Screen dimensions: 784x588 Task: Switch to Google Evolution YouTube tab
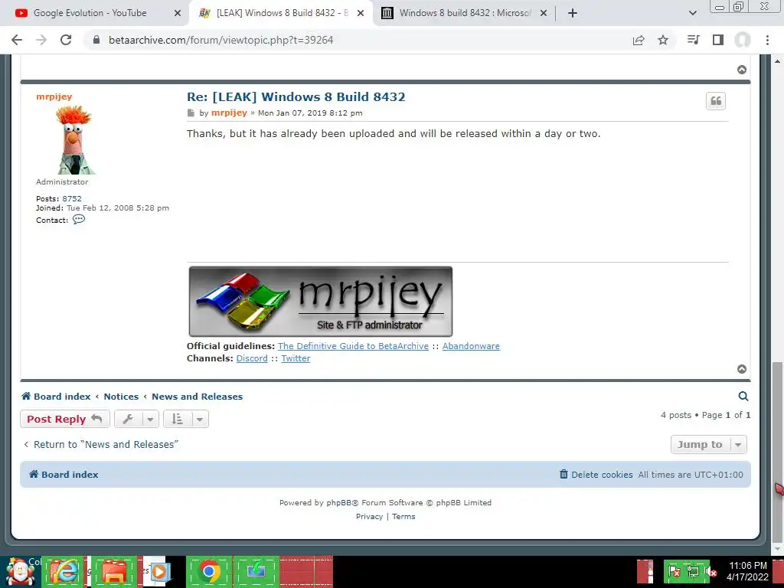pos(90,13)
